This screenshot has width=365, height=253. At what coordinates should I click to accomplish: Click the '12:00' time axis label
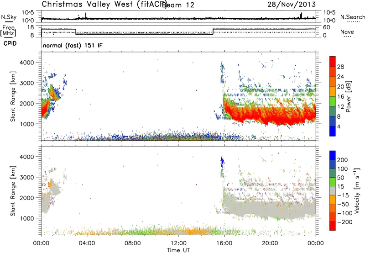[x=178, y=243]
